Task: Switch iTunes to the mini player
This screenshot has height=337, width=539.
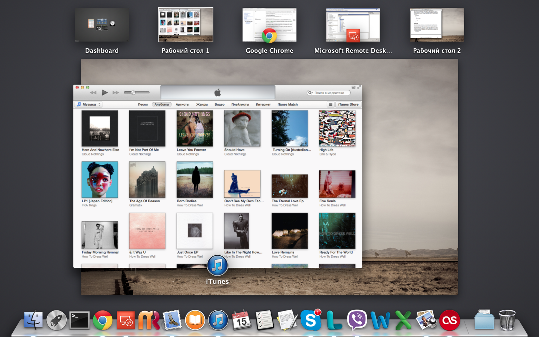Action: 353,87
